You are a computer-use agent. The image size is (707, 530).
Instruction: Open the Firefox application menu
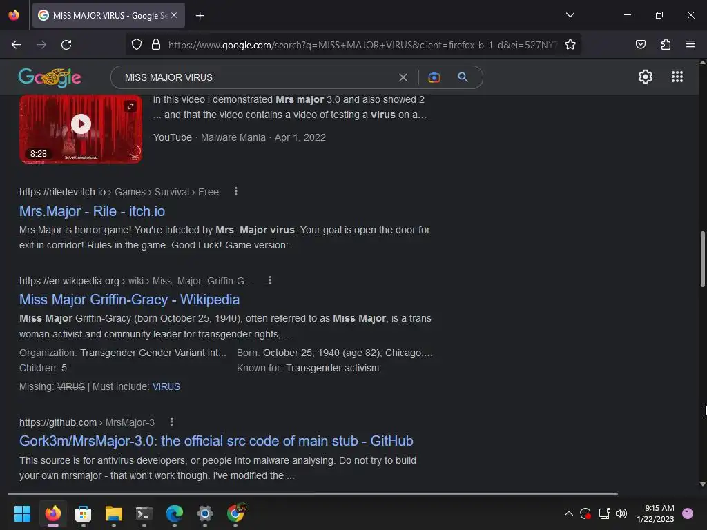pyautogui.click(x=690, y=44)
